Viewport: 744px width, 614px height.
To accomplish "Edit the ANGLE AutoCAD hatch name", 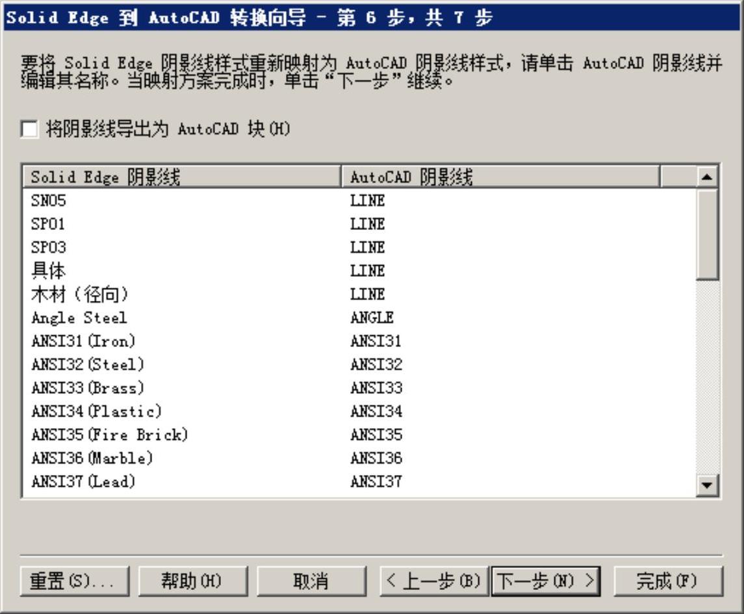I will point(372,318).
